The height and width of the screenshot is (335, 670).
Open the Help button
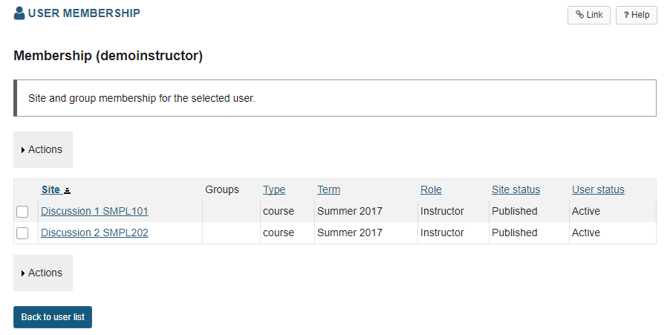point(636,15)
